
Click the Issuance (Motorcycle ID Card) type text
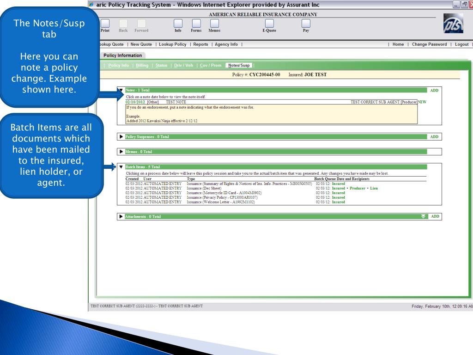(224, 193)
